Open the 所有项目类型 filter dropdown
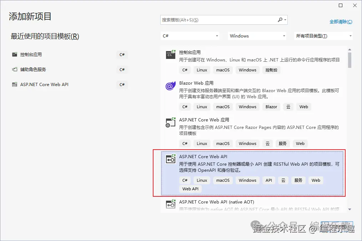 click(x=323, y=36)
